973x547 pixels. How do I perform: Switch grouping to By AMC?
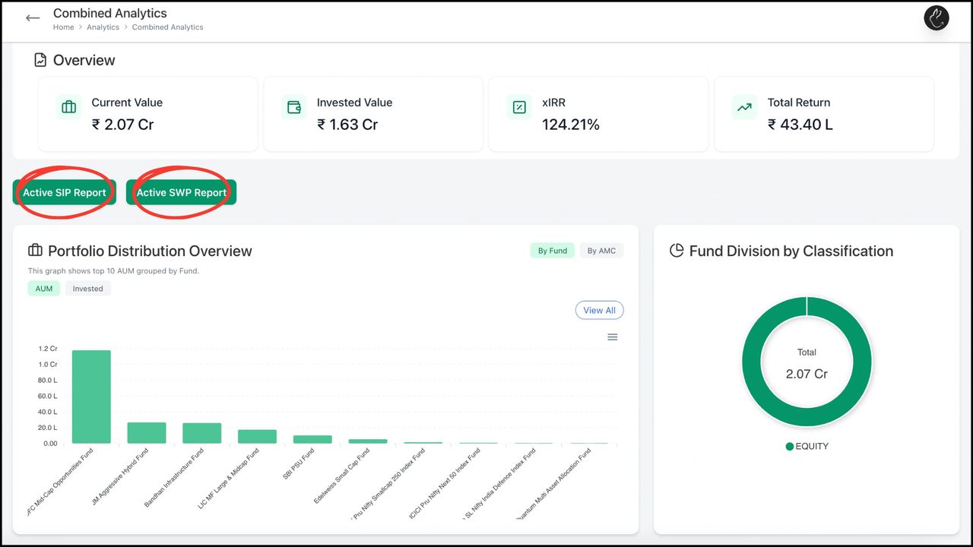pyautogui.click(x=601, y=250)
